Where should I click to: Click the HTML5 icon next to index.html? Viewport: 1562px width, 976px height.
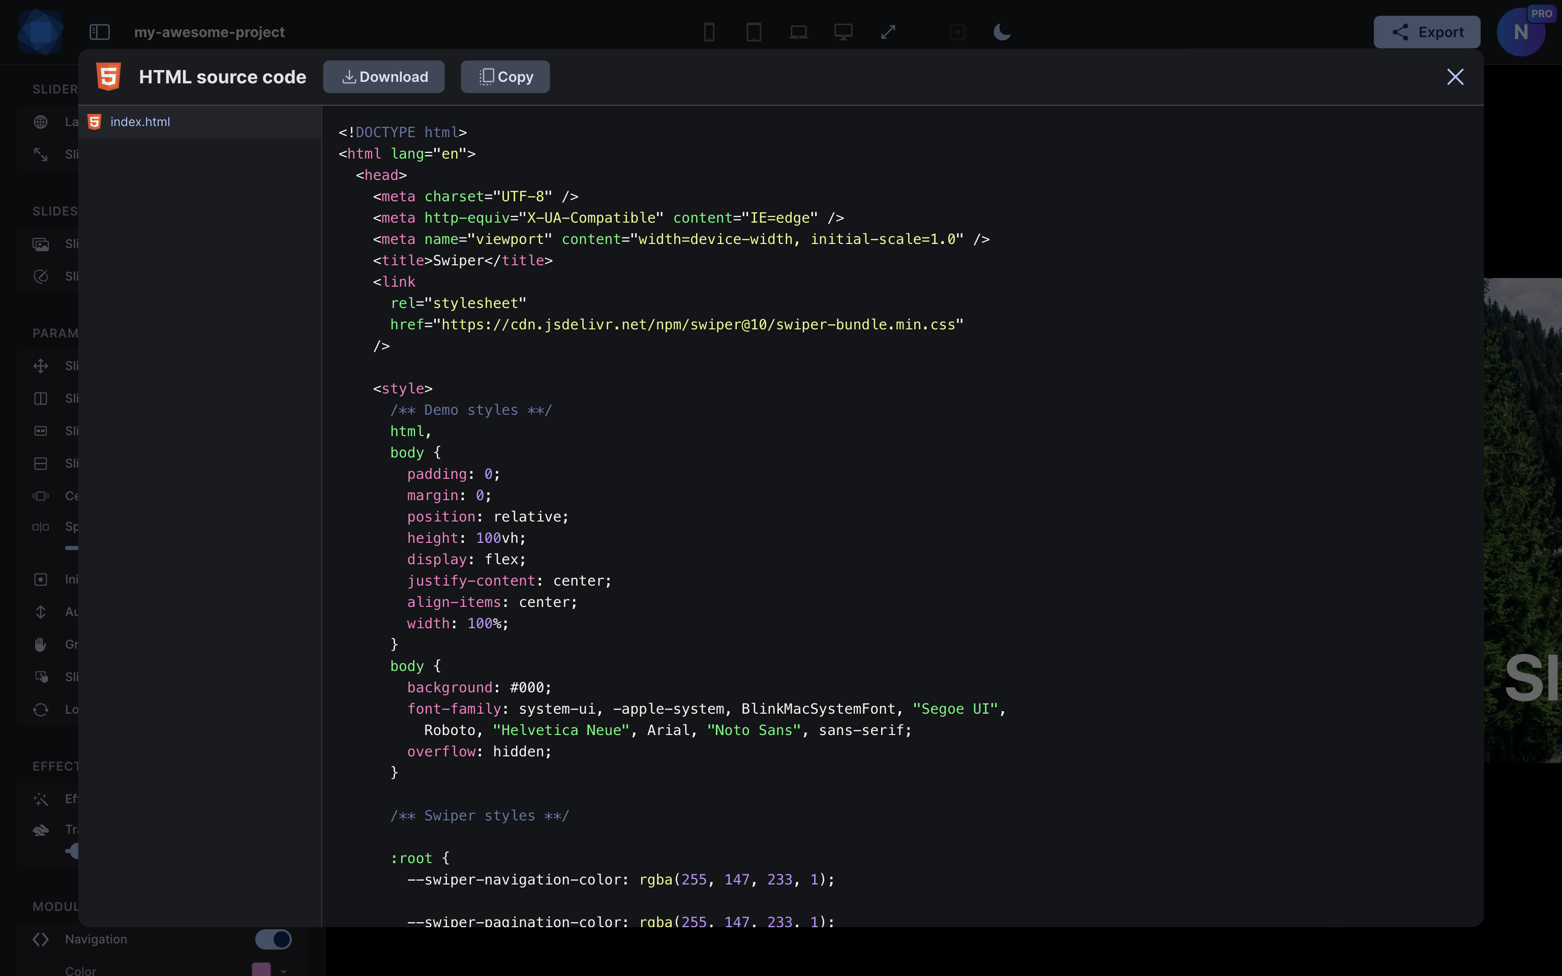click(x=94, y=122)
